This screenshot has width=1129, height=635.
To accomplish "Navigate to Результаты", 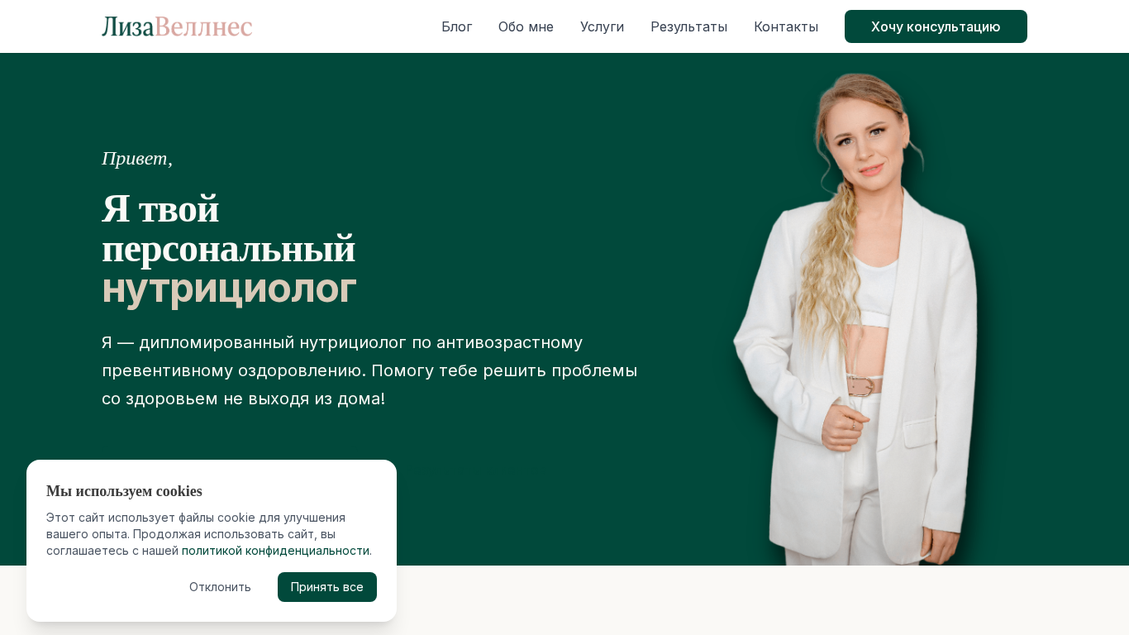I will [x=688, y=26].
